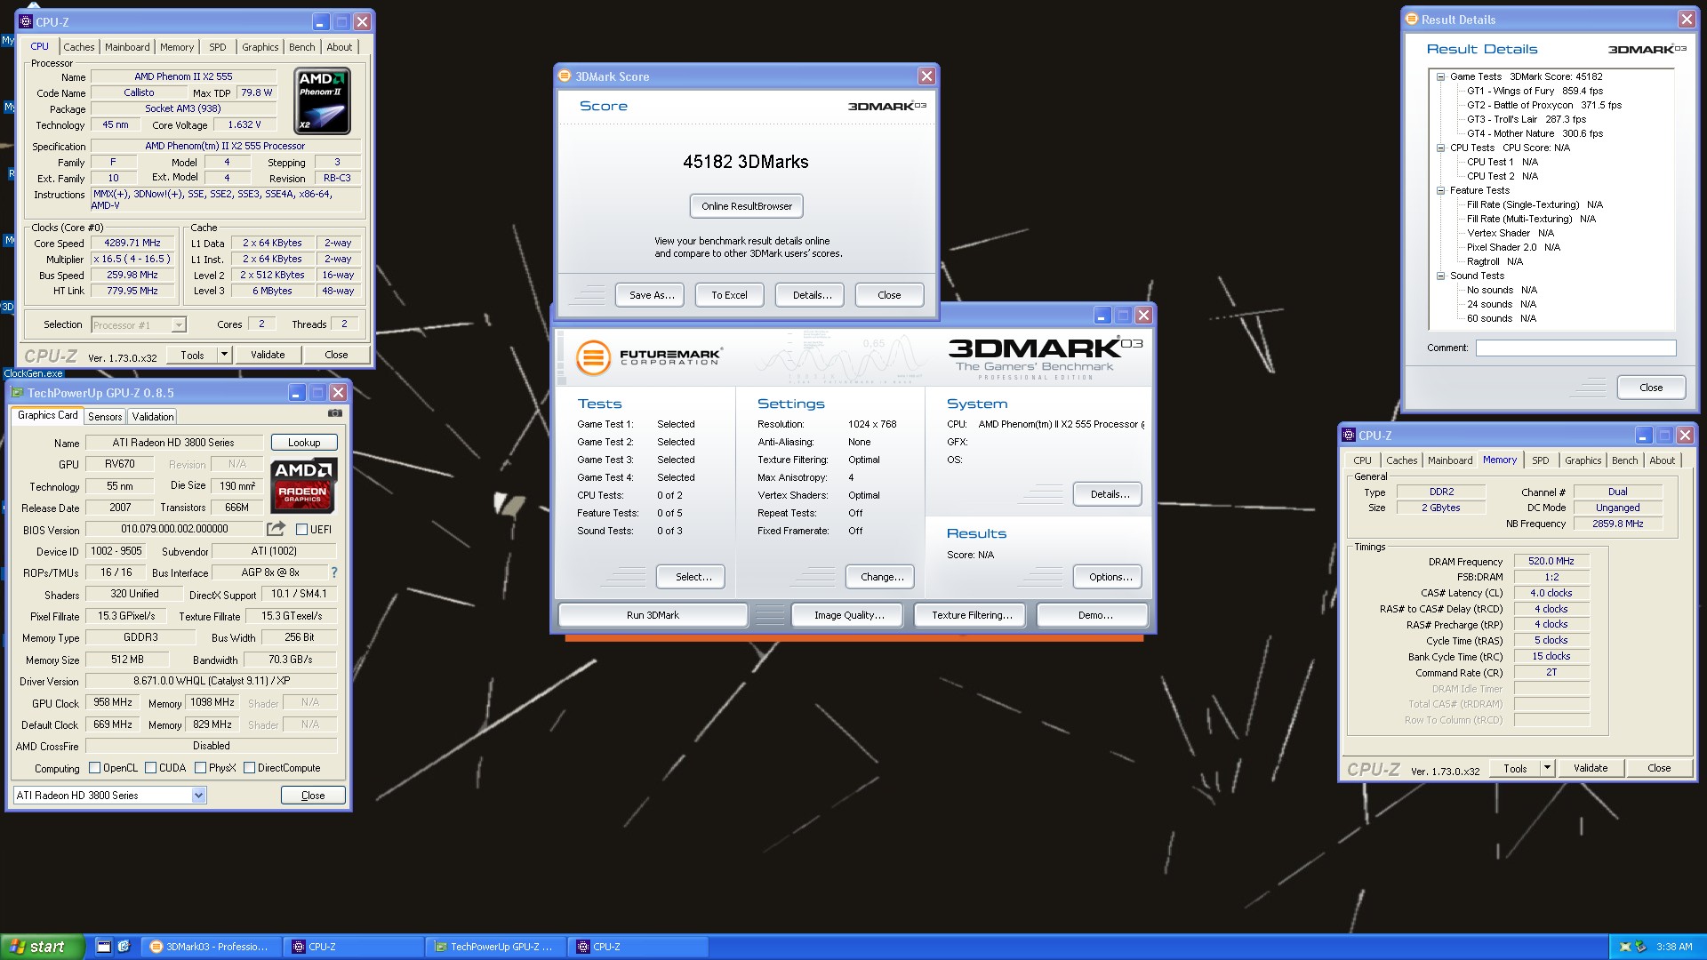Screen dimensions: 1707x960
Task: Minimize the 3DMark03 main window
Action: (1102, 316)
